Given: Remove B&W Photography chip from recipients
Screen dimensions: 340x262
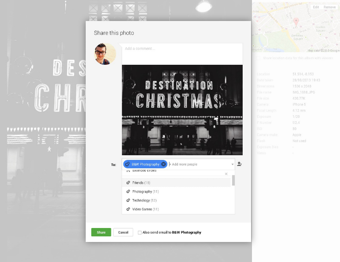Looking at the screenshot, I should click(163, 164).
